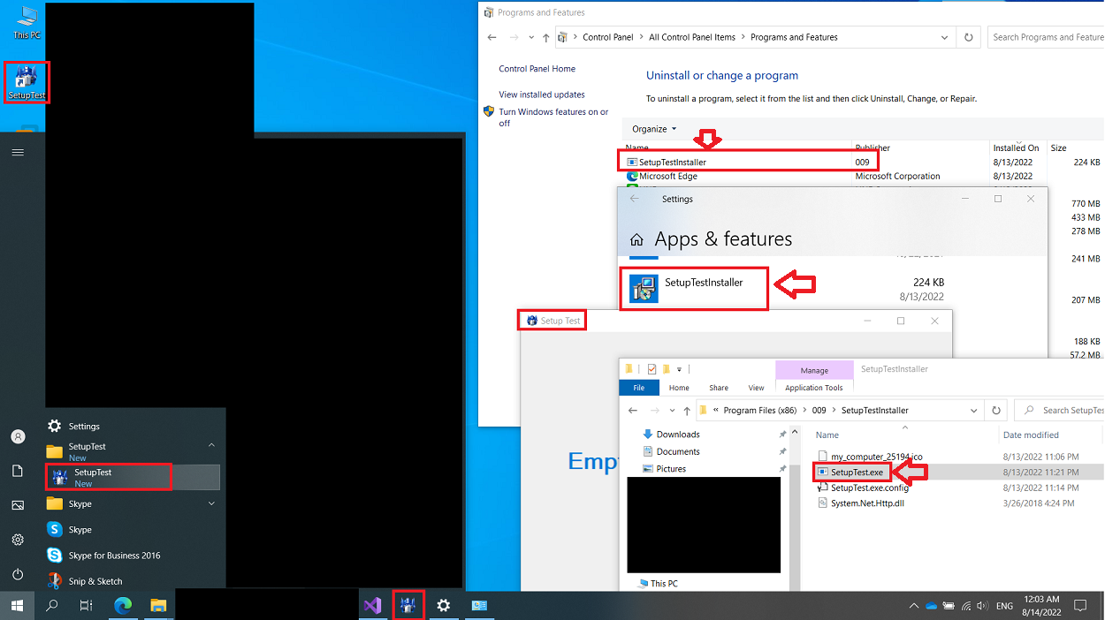Open the Home ribbon tab
Viewport: 1105px width, 620px height.
click(679, 388)
